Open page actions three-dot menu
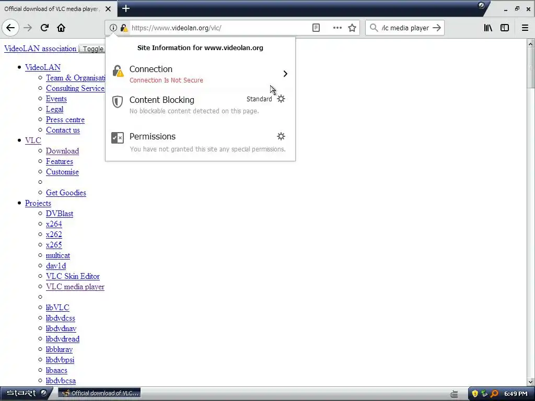Viewport: 535px width, 401px height. pos(337,28)
